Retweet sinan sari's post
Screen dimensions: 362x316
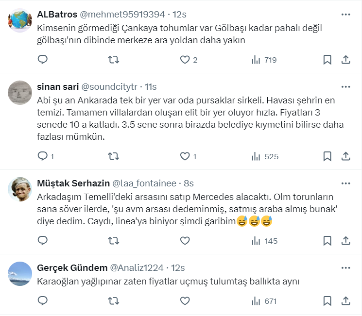point(113,156)
